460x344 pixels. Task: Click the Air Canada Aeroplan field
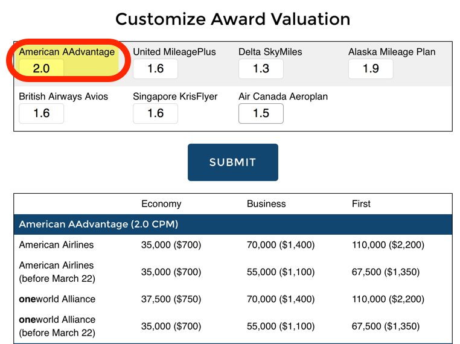(261, 113)
